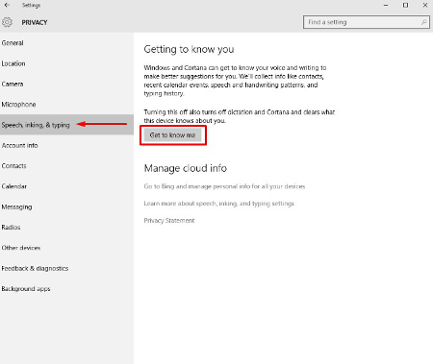The image size is (433, 364).
Task: Click the back arrow icon
Action: point(7,5)
